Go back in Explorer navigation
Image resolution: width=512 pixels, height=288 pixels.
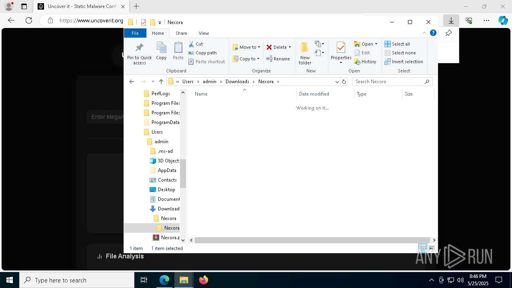click(132, 82)
